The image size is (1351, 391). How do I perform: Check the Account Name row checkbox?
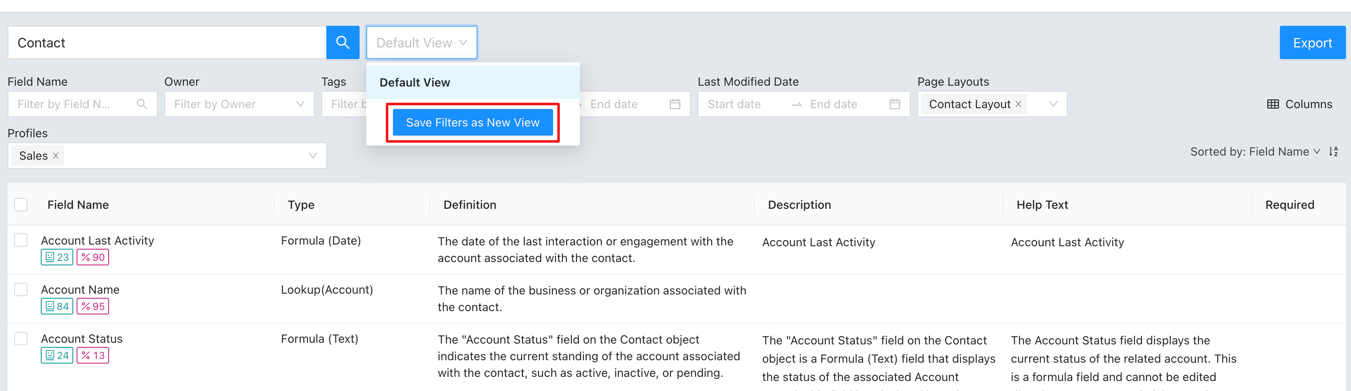tap(21, 290)
